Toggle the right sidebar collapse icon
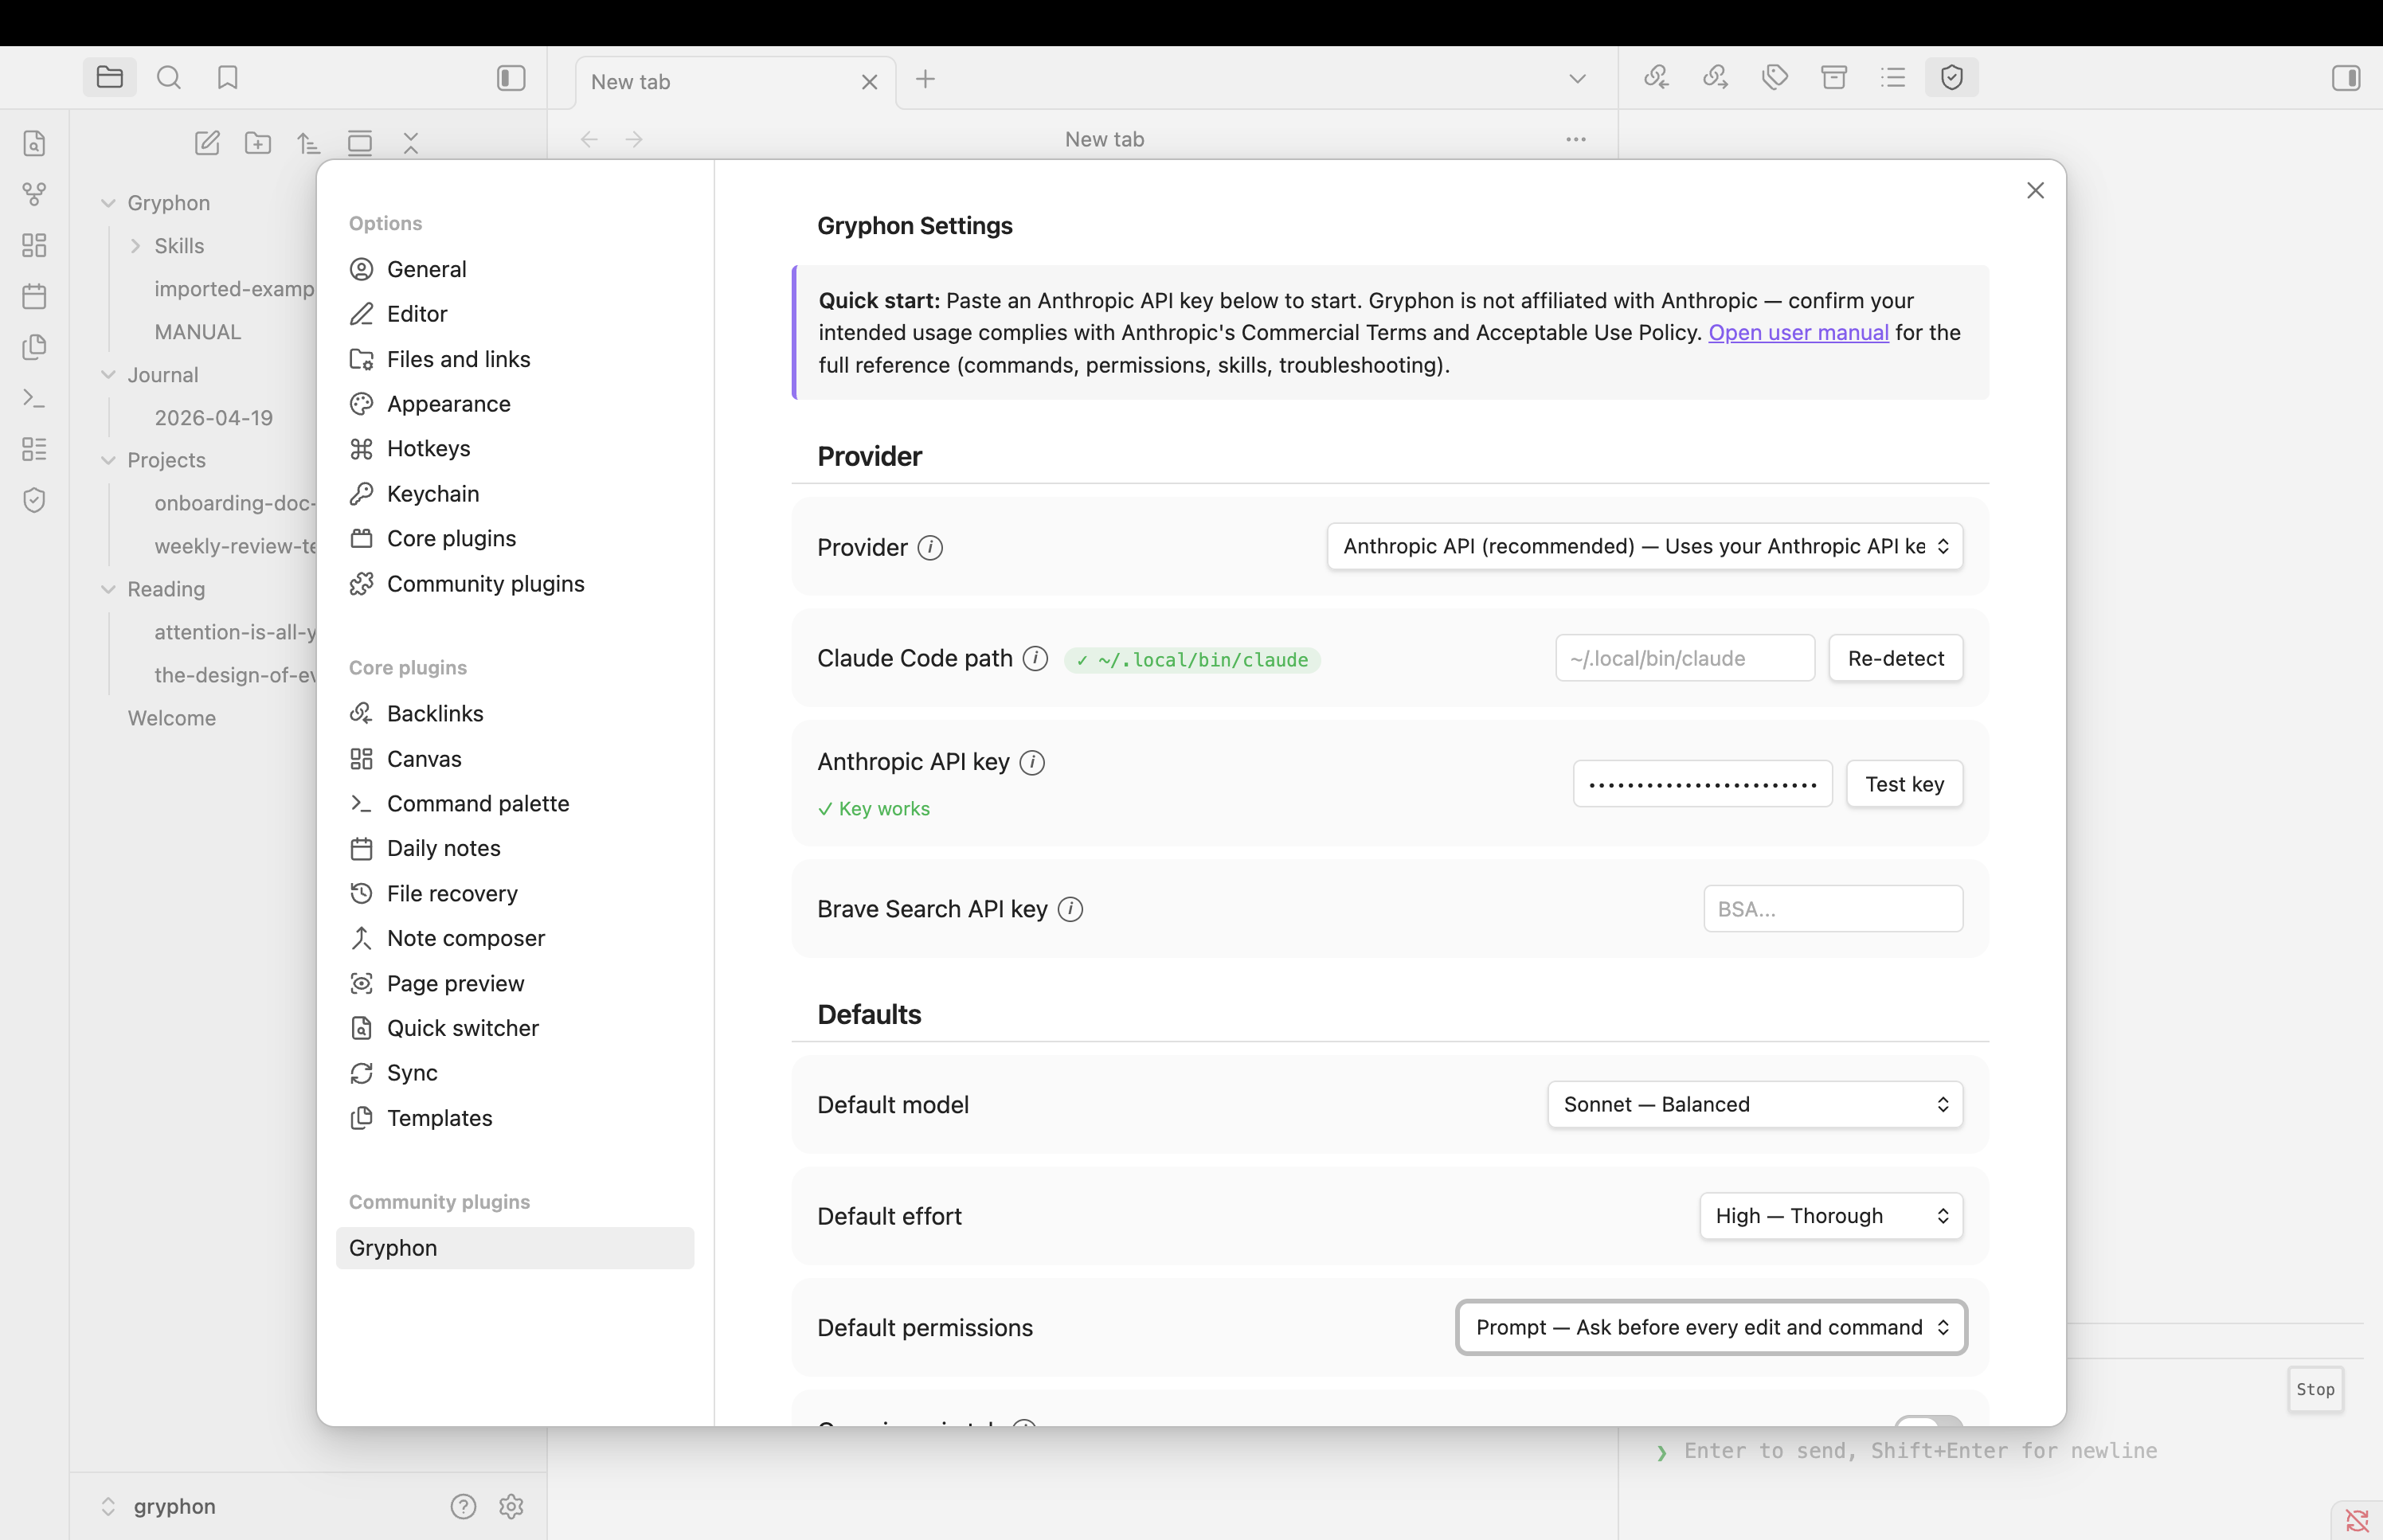The width and height of the screenshot is (2383, 1540). coord(2346,77)
